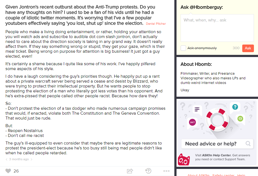Like the answer with the heart icon
The height and width of the screenshot is (176, 258).
[8, 171]
